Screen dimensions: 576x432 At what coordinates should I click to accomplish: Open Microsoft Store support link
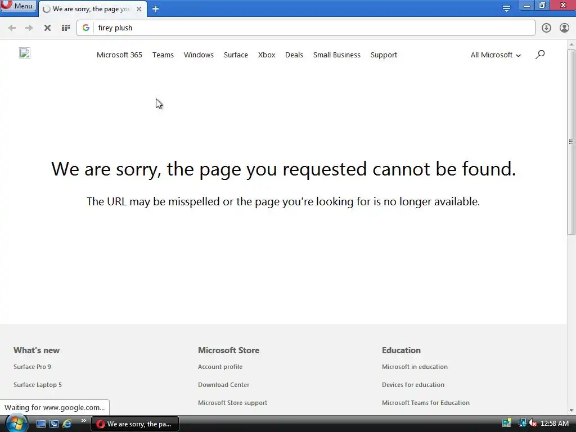(232, 403)
